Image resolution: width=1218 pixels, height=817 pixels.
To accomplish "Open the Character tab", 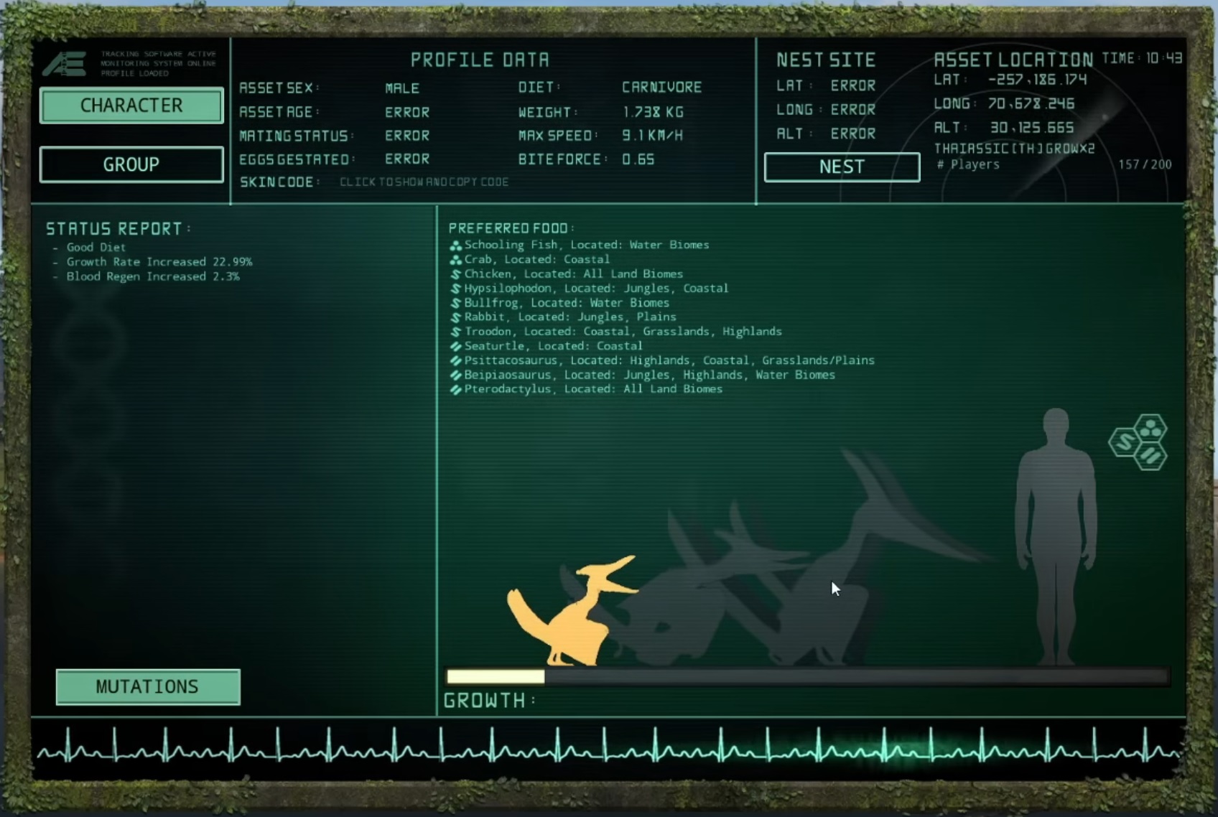I will 131,106.
